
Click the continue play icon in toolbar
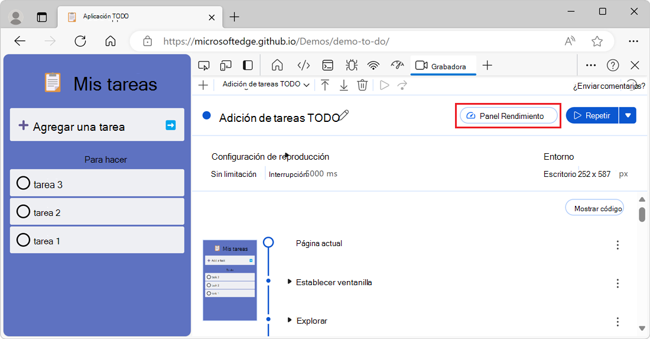coord(385,85)
